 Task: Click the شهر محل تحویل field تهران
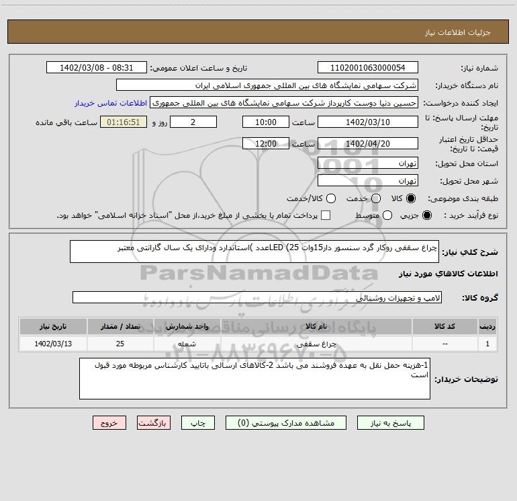(x=368, y=180)
